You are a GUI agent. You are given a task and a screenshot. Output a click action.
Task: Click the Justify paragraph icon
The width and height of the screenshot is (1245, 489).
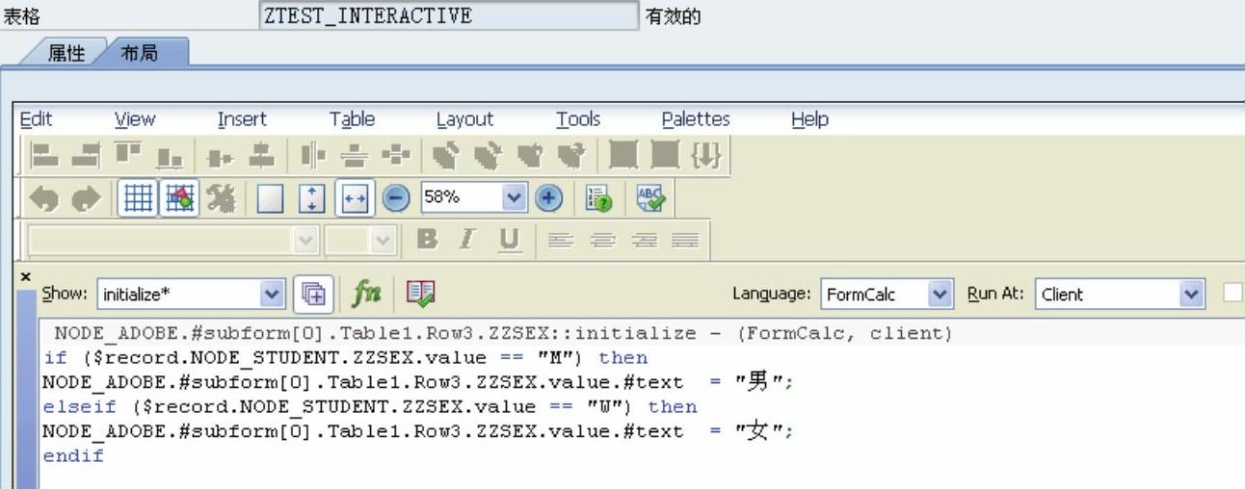click(684, 241)
